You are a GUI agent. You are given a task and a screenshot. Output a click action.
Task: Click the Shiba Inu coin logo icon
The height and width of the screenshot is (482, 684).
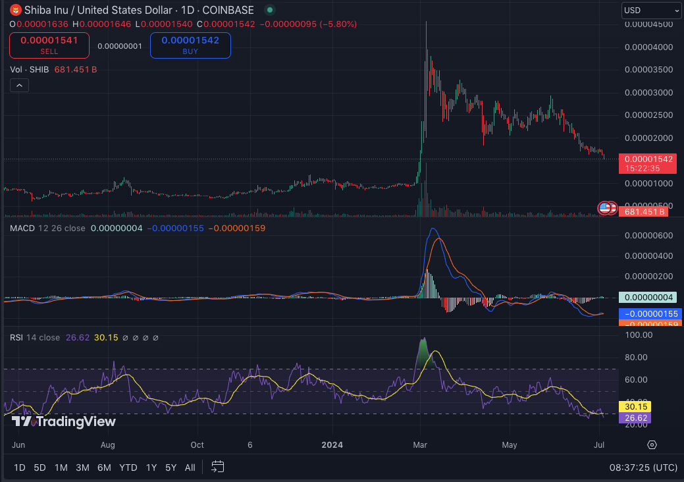click(16, 10)
